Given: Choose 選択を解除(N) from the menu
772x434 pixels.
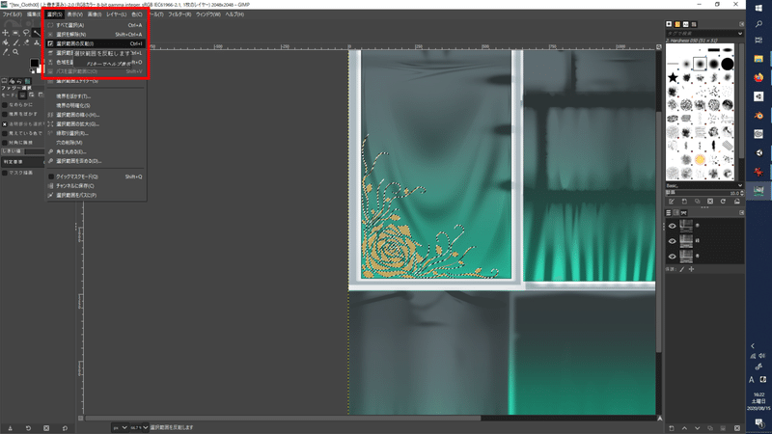Looking at the screenshot, I should (x=95, y=35).
